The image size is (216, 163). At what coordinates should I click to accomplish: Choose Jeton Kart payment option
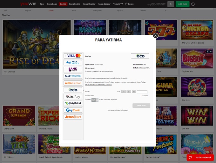73,117
